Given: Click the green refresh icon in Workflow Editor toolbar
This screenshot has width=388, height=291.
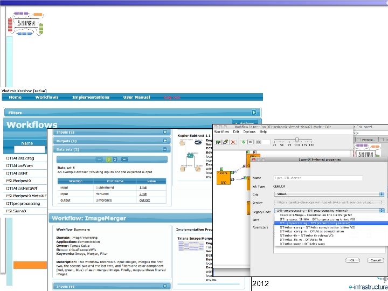Looking at the screenshot, I should click(x=243, y=142).
